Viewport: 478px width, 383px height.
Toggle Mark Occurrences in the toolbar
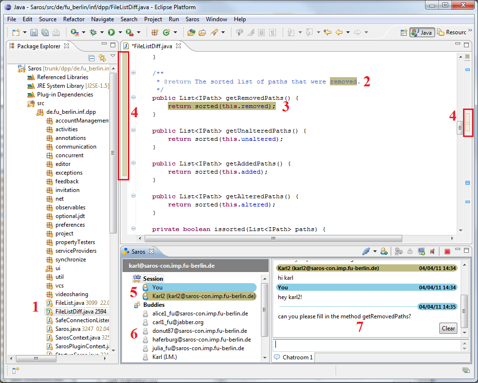[251, 32]
